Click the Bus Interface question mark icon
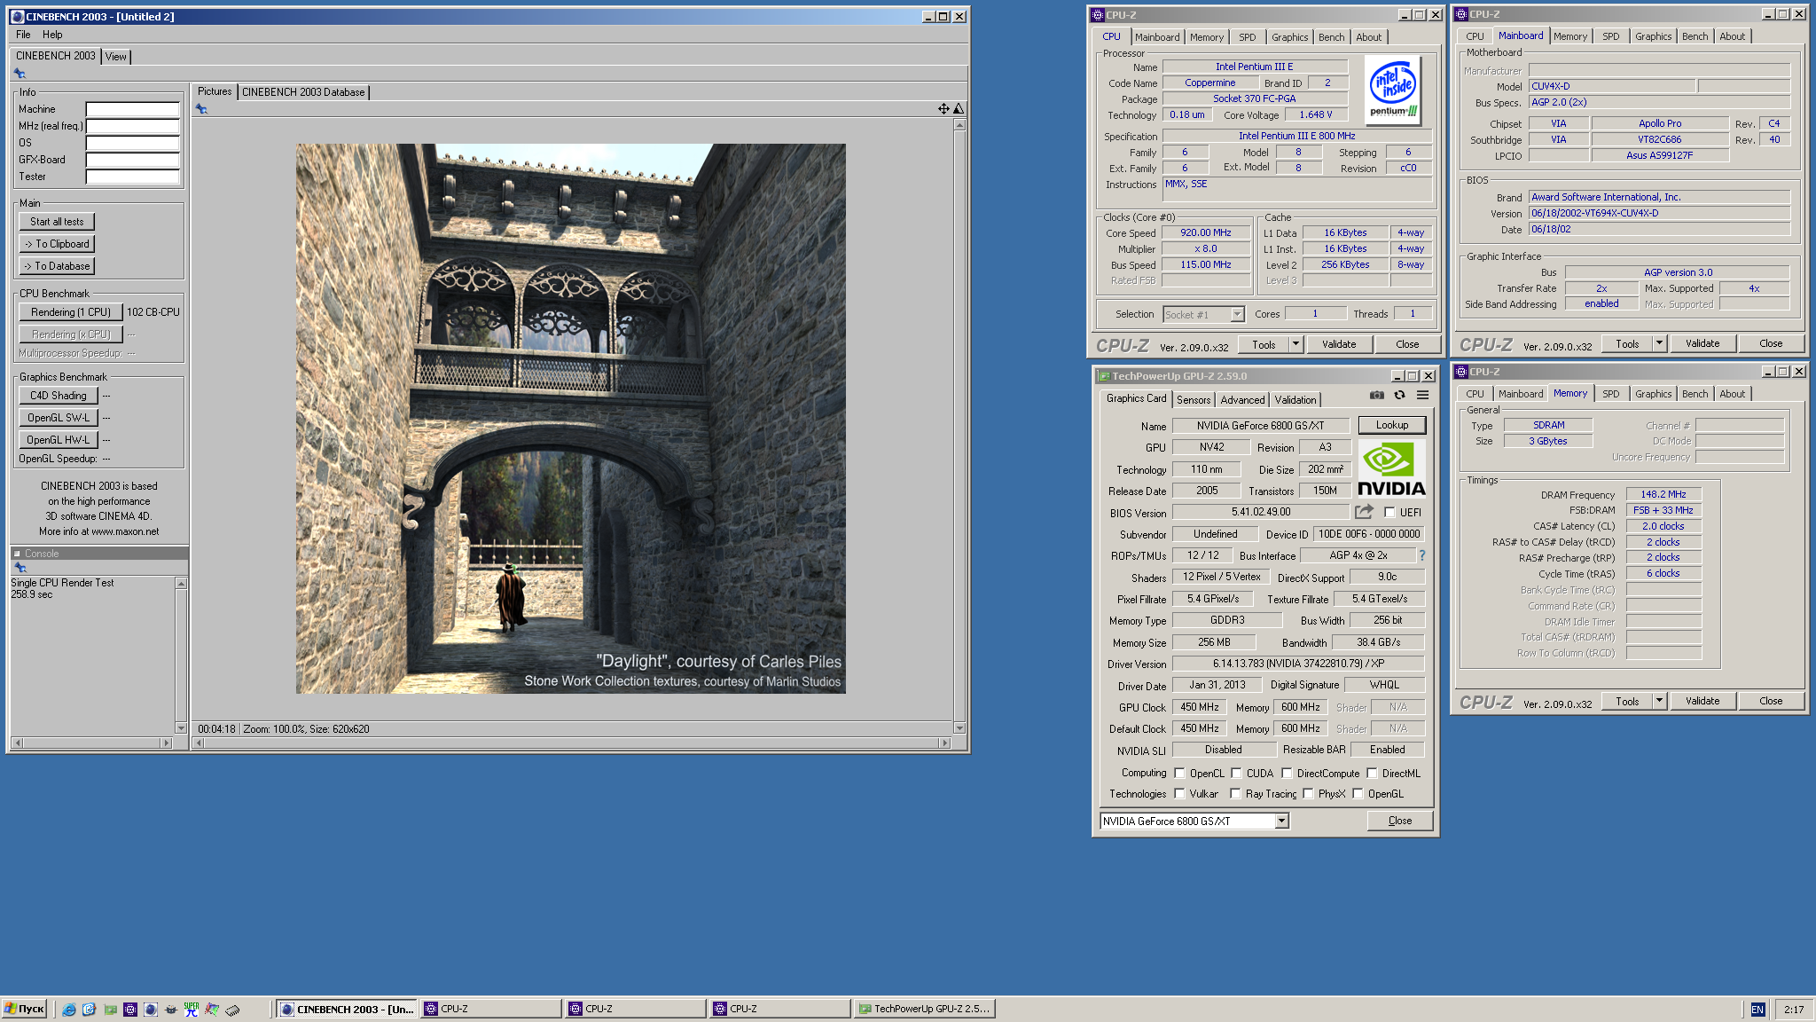 click(x=1422, y=555)
